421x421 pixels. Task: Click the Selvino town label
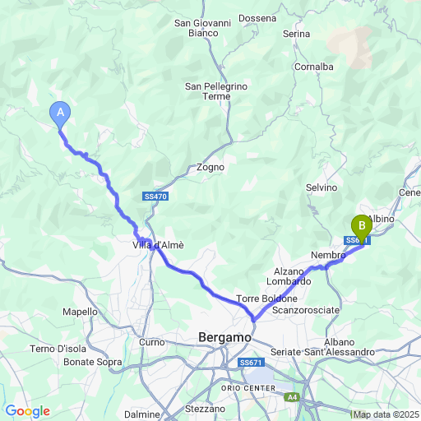[x=322, y=187]
